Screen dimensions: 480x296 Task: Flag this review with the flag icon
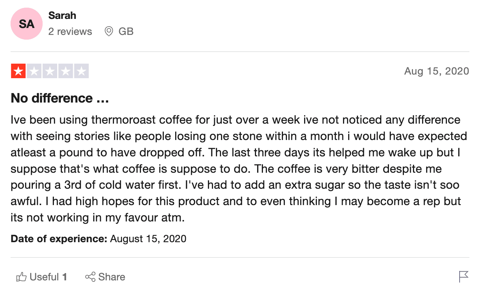pos(464,277)
